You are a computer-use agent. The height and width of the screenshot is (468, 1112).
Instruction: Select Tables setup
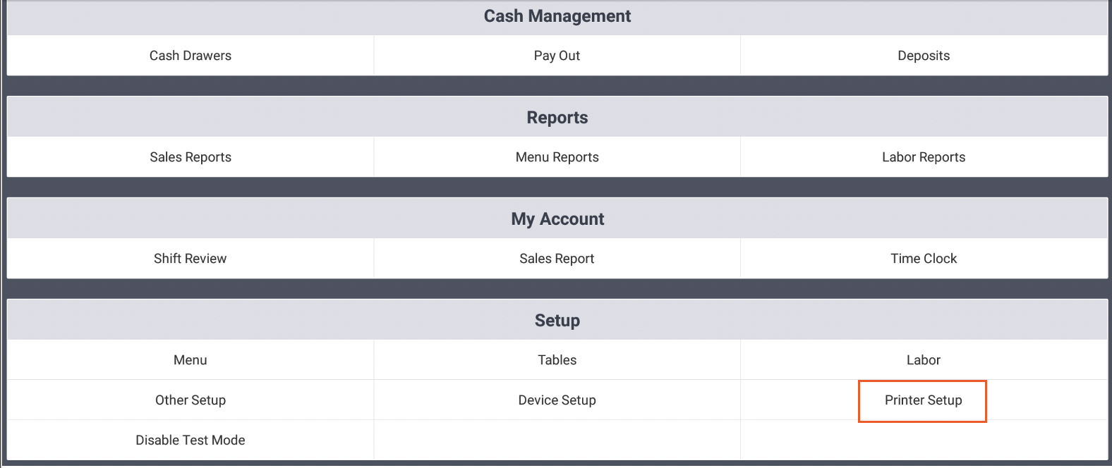point(557,360)
